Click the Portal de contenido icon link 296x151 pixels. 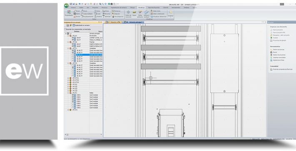pos(271,69)
